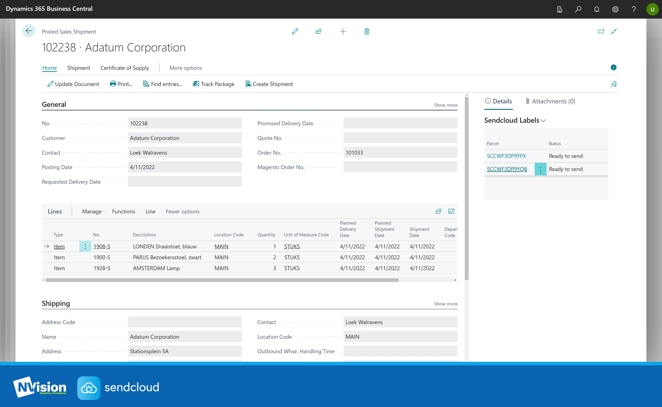Open the search magnifier in top bar

pyautogui.click(x=578, y=9)
